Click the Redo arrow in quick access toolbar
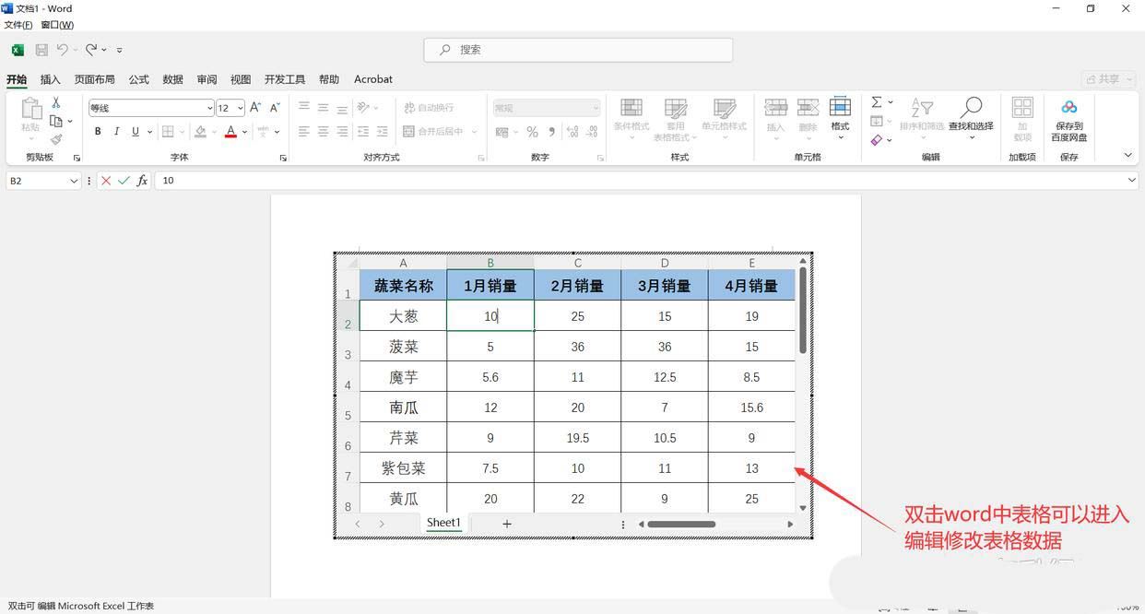The width and height of the screenshot is (1145, 614). (x=91, y=49)
